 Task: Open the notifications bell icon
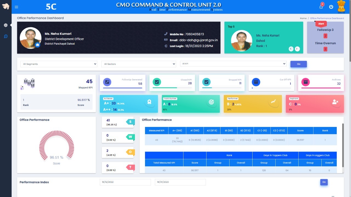(x=321, y=7)
